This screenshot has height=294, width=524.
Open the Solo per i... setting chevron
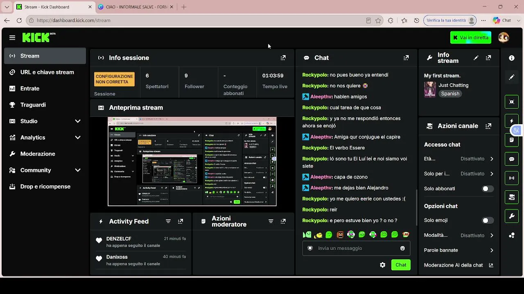click(x=492, y=174)
